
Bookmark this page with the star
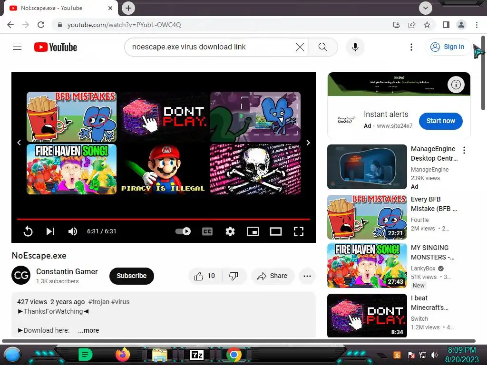coord(427,25)
